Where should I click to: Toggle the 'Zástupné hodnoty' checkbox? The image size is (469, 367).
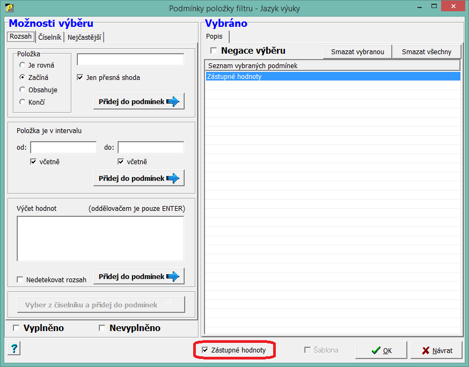point(205,350)
